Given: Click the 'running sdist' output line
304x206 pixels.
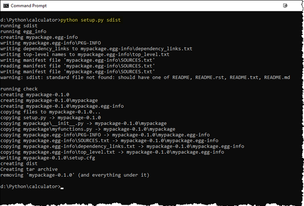Looking at the screenshot, I should pos(19,26).
